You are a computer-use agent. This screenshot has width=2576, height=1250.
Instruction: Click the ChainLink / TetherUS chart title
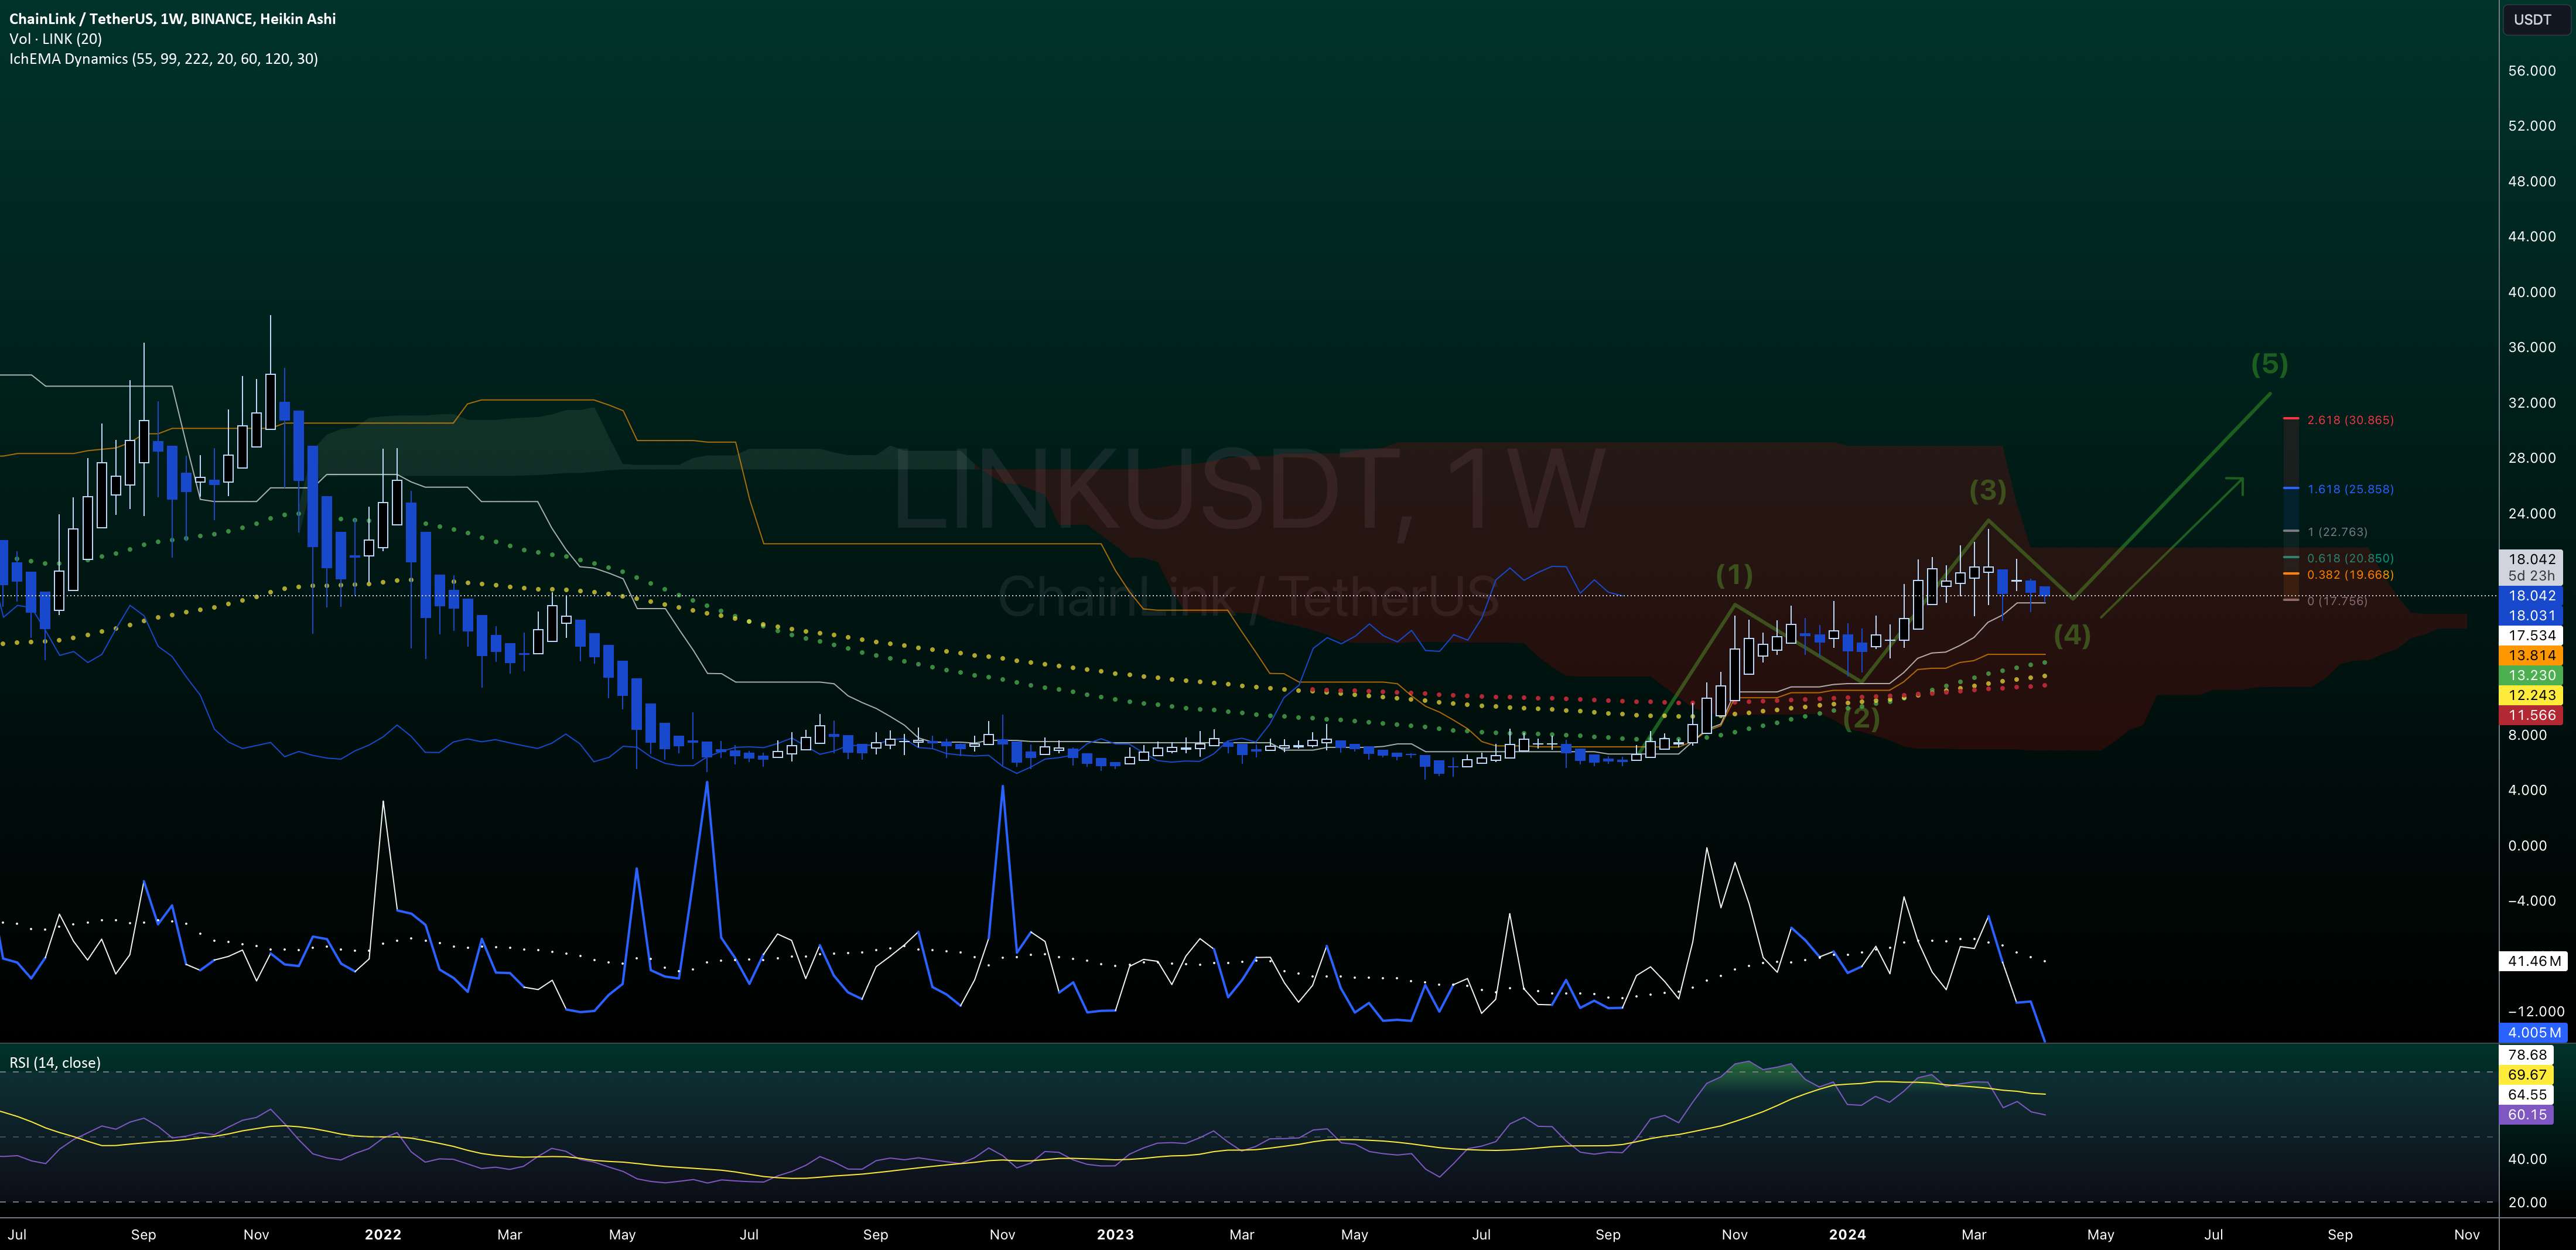(x=172, y=19)
